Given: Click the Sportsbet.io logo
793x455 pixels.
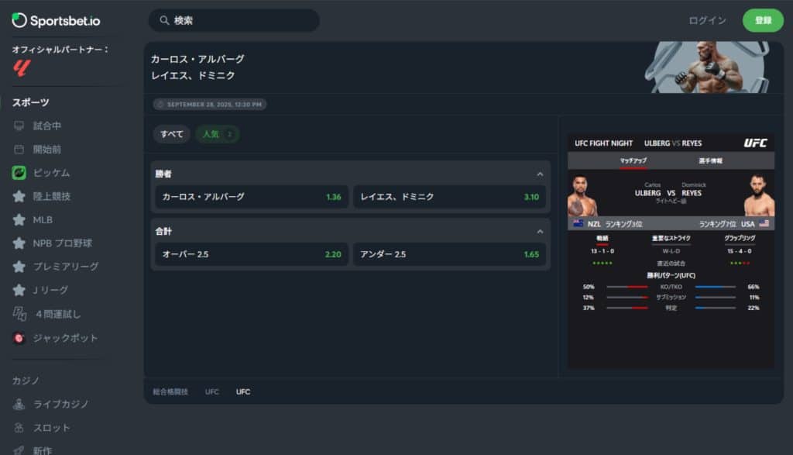Looking at the screenshot, I should coord(56,21).
